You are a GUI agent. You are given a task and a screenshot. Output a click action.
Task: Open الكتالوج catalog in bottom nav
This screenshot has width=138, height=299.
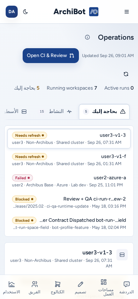(57, 288)
